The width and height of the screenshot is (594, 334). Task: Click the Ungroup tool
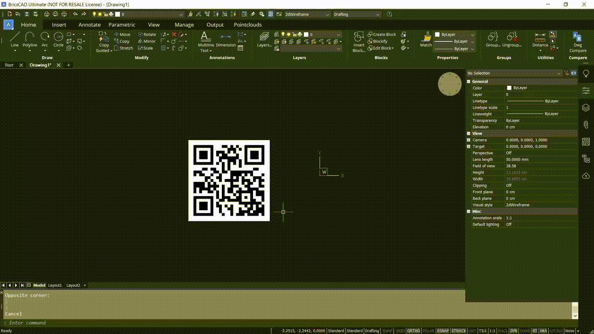pyautogui.click(x=511, y=40)
